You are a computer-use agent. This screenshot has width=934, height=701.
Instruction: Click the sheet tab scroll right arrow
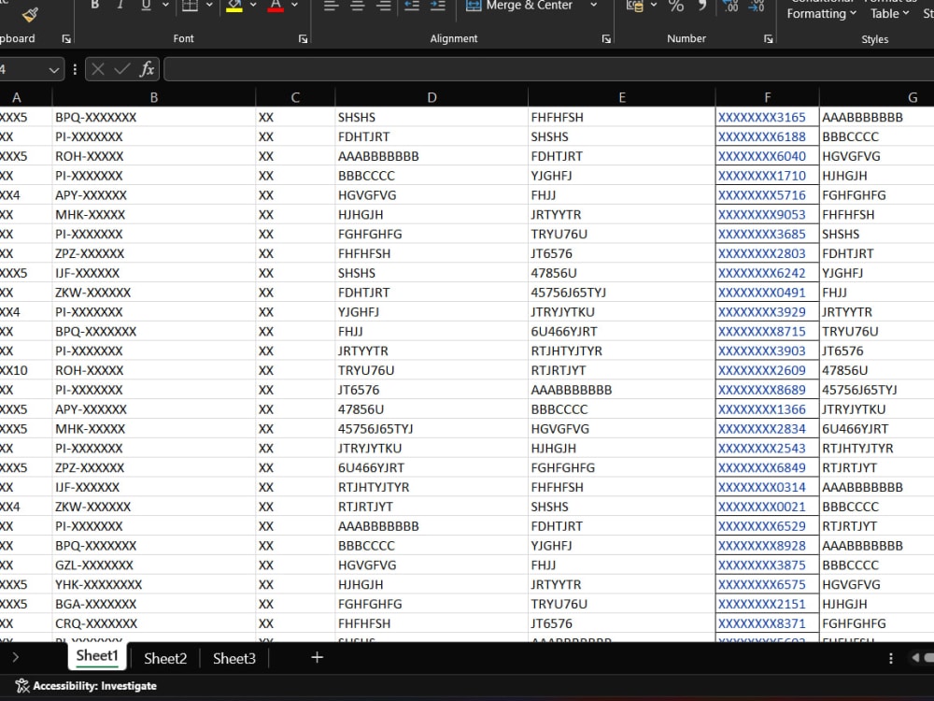tap(16, 657)
